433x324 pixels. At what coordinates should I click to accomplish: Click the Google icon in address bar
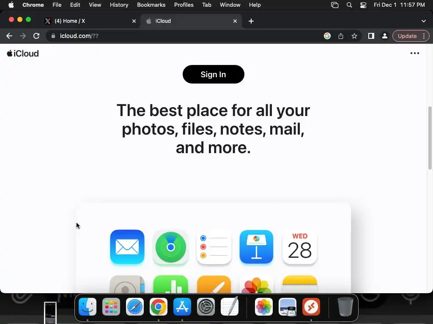click(x=327, y=36)
